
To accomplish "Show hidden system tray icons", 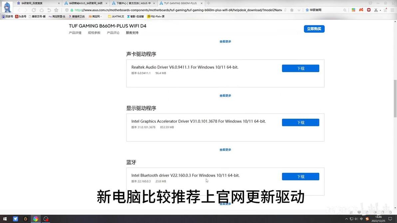I will pyautogui.click(x=346, y=219).
